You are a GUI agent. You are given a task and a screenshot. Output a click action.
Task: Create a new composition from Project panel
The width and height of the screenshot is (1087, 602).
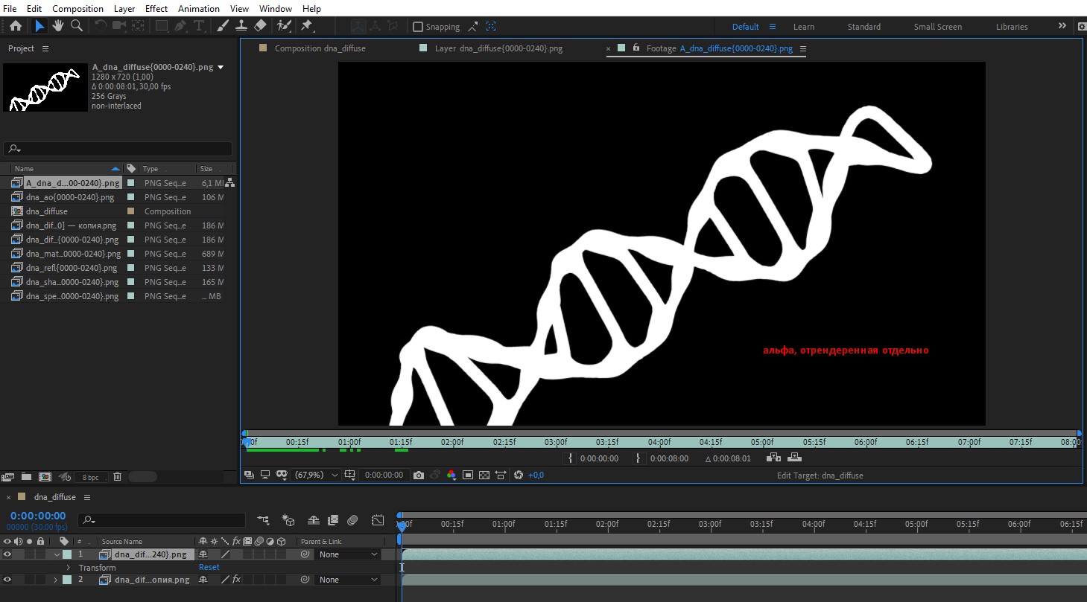(45, 476)
